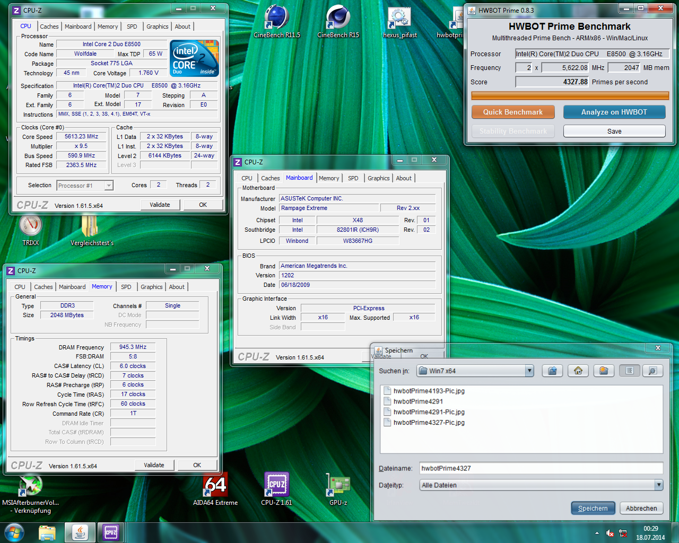Click Save in HWBOT Prime window
This screenshot has height=543, width=679.
tap(614, 131)
